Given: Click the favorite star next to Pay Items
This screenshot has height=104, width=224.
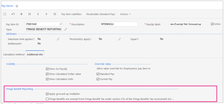Looking at the screenshot, I should coord(17,6).
